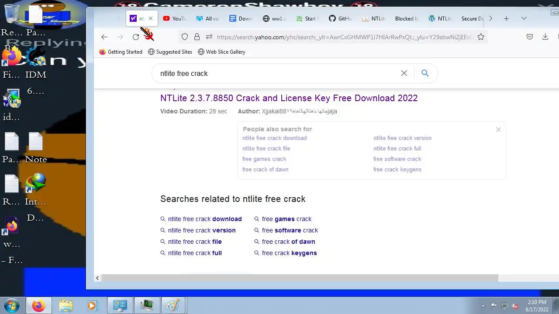559x314 pixels.
Task: Open NTLite 2.3.7.8850 Crack result link
Action: (289, 98)
